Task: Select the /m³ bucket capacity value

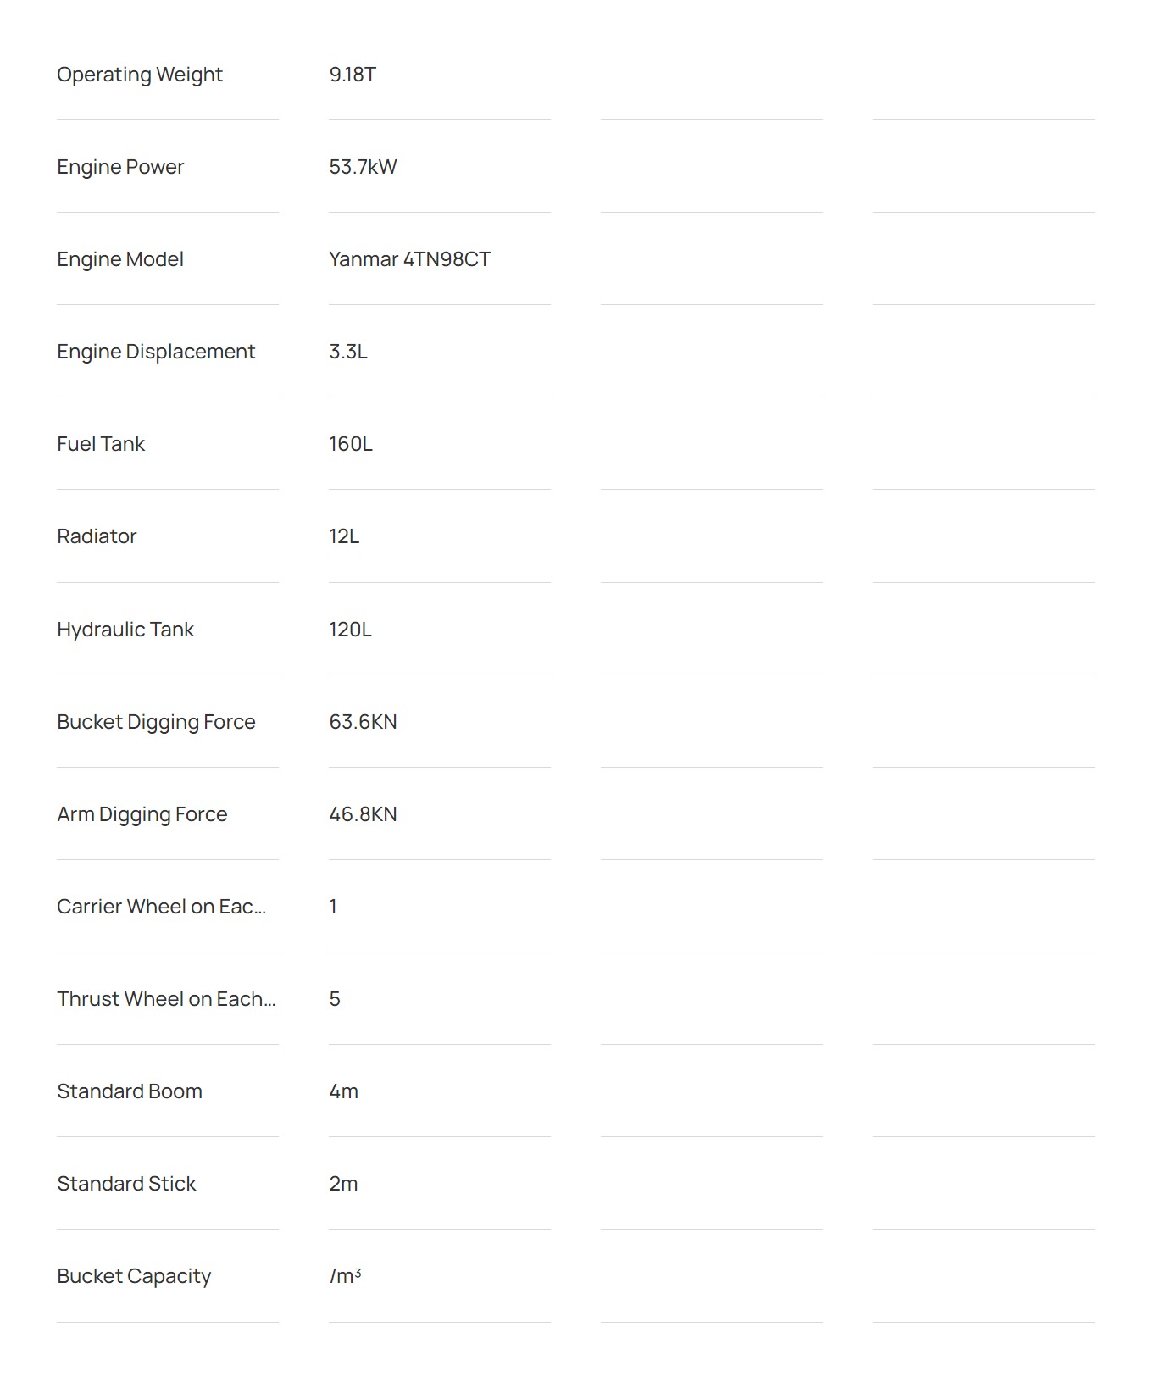Action: [x=345, y=1276]
